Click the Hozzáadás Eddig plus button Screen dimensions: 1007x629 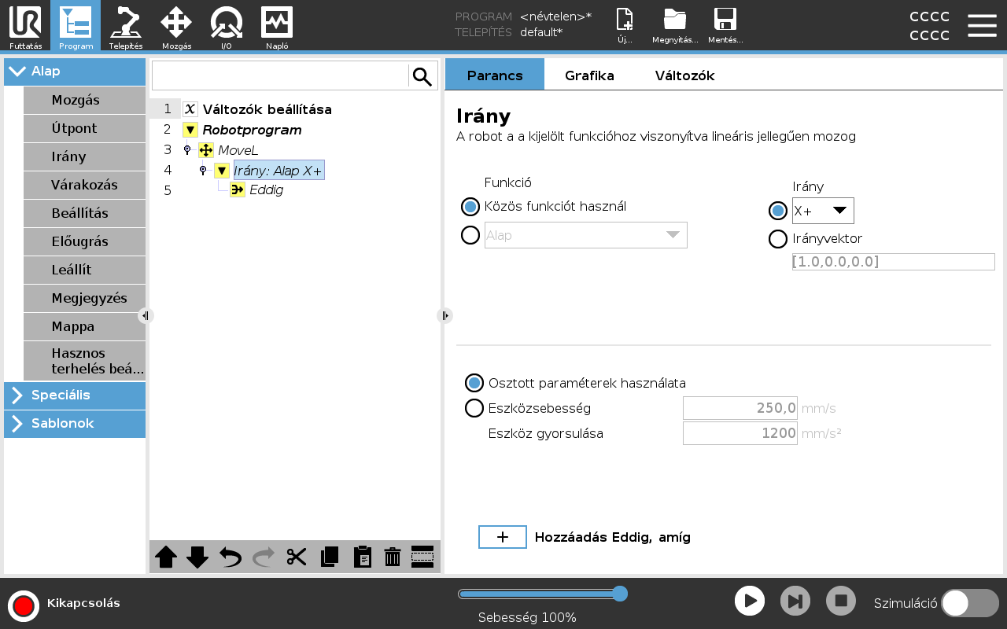(503, 537)
